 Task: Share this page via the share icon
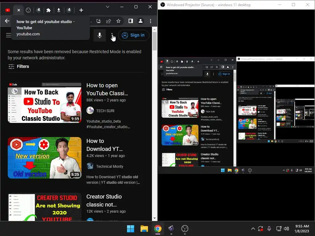pyautogui.click(x=109, y=21)
